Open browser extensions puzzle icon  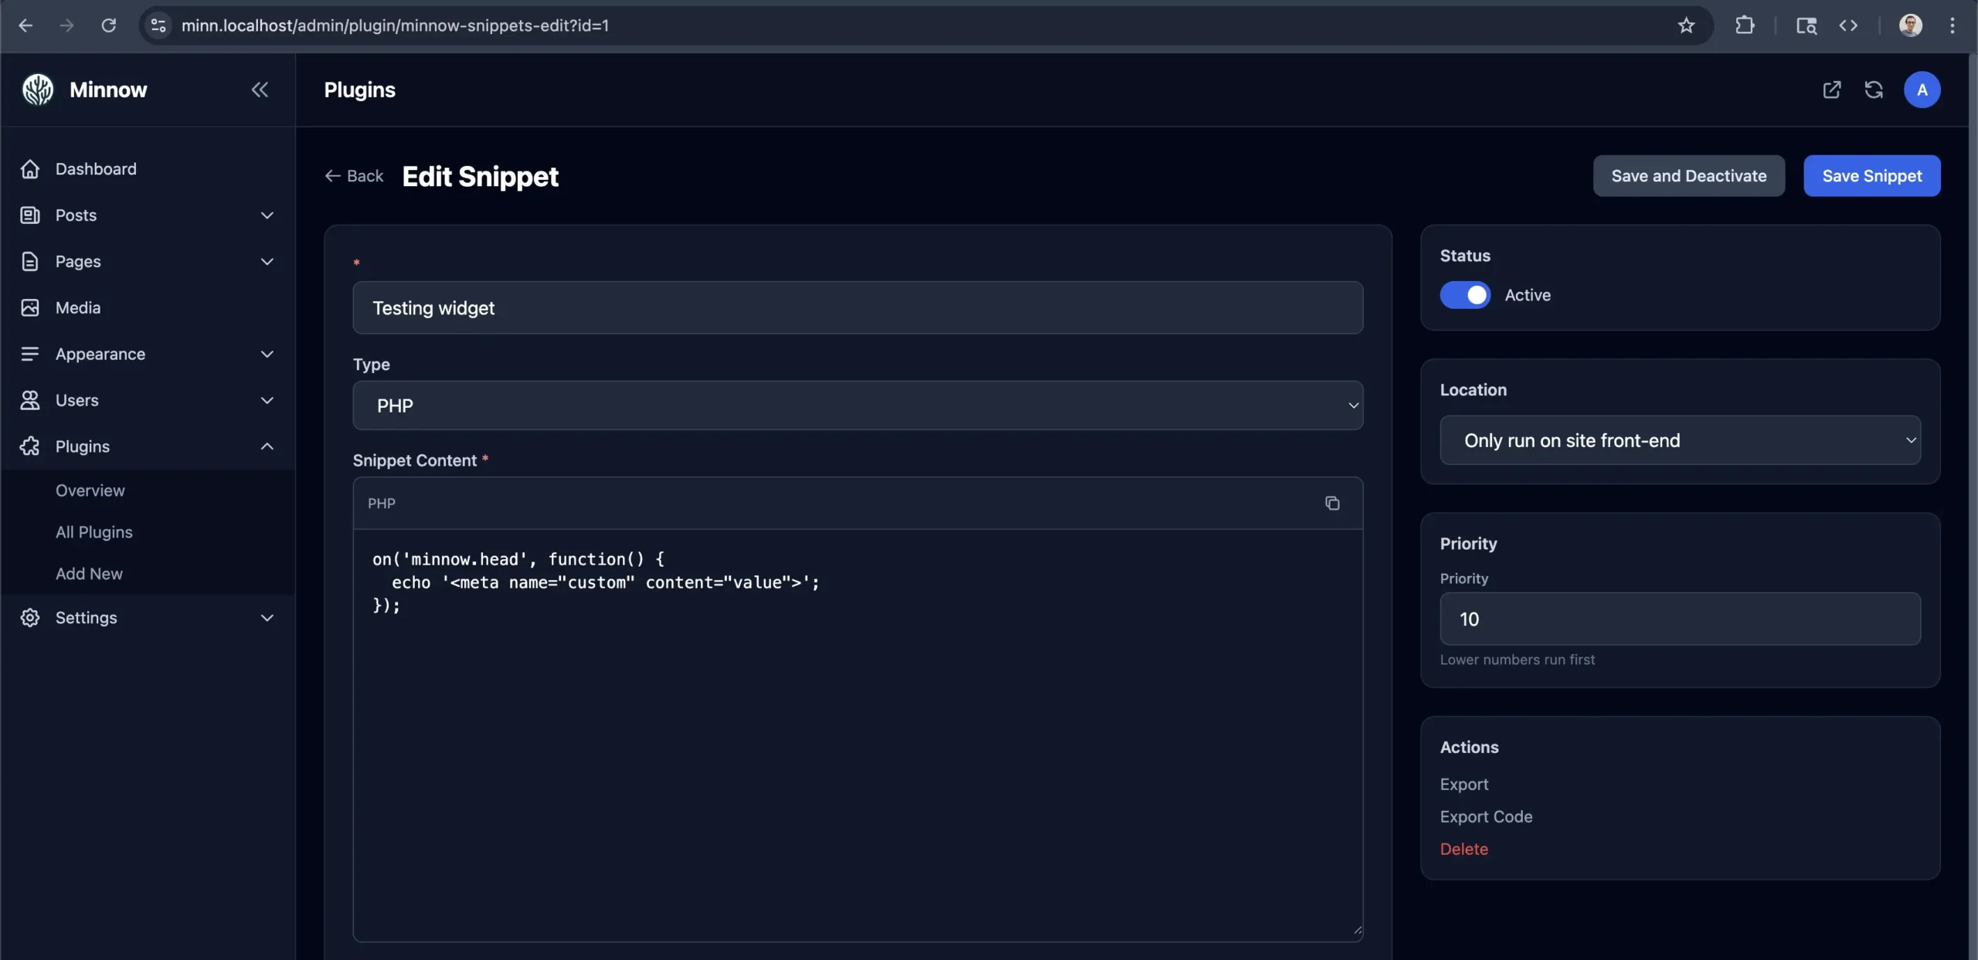[x=1745, y=25]
